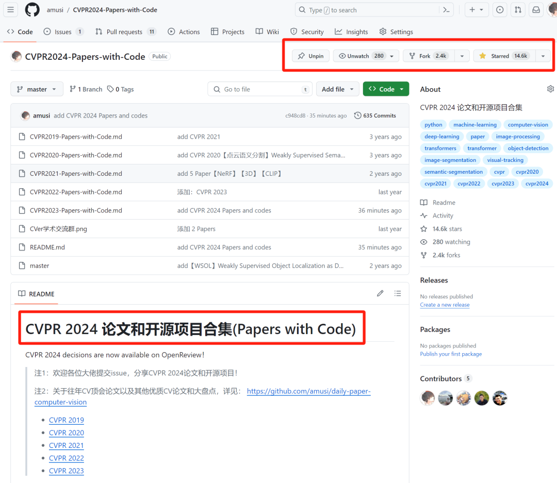
Task: Open commit hash c948cd8
Action: point(295,115)
